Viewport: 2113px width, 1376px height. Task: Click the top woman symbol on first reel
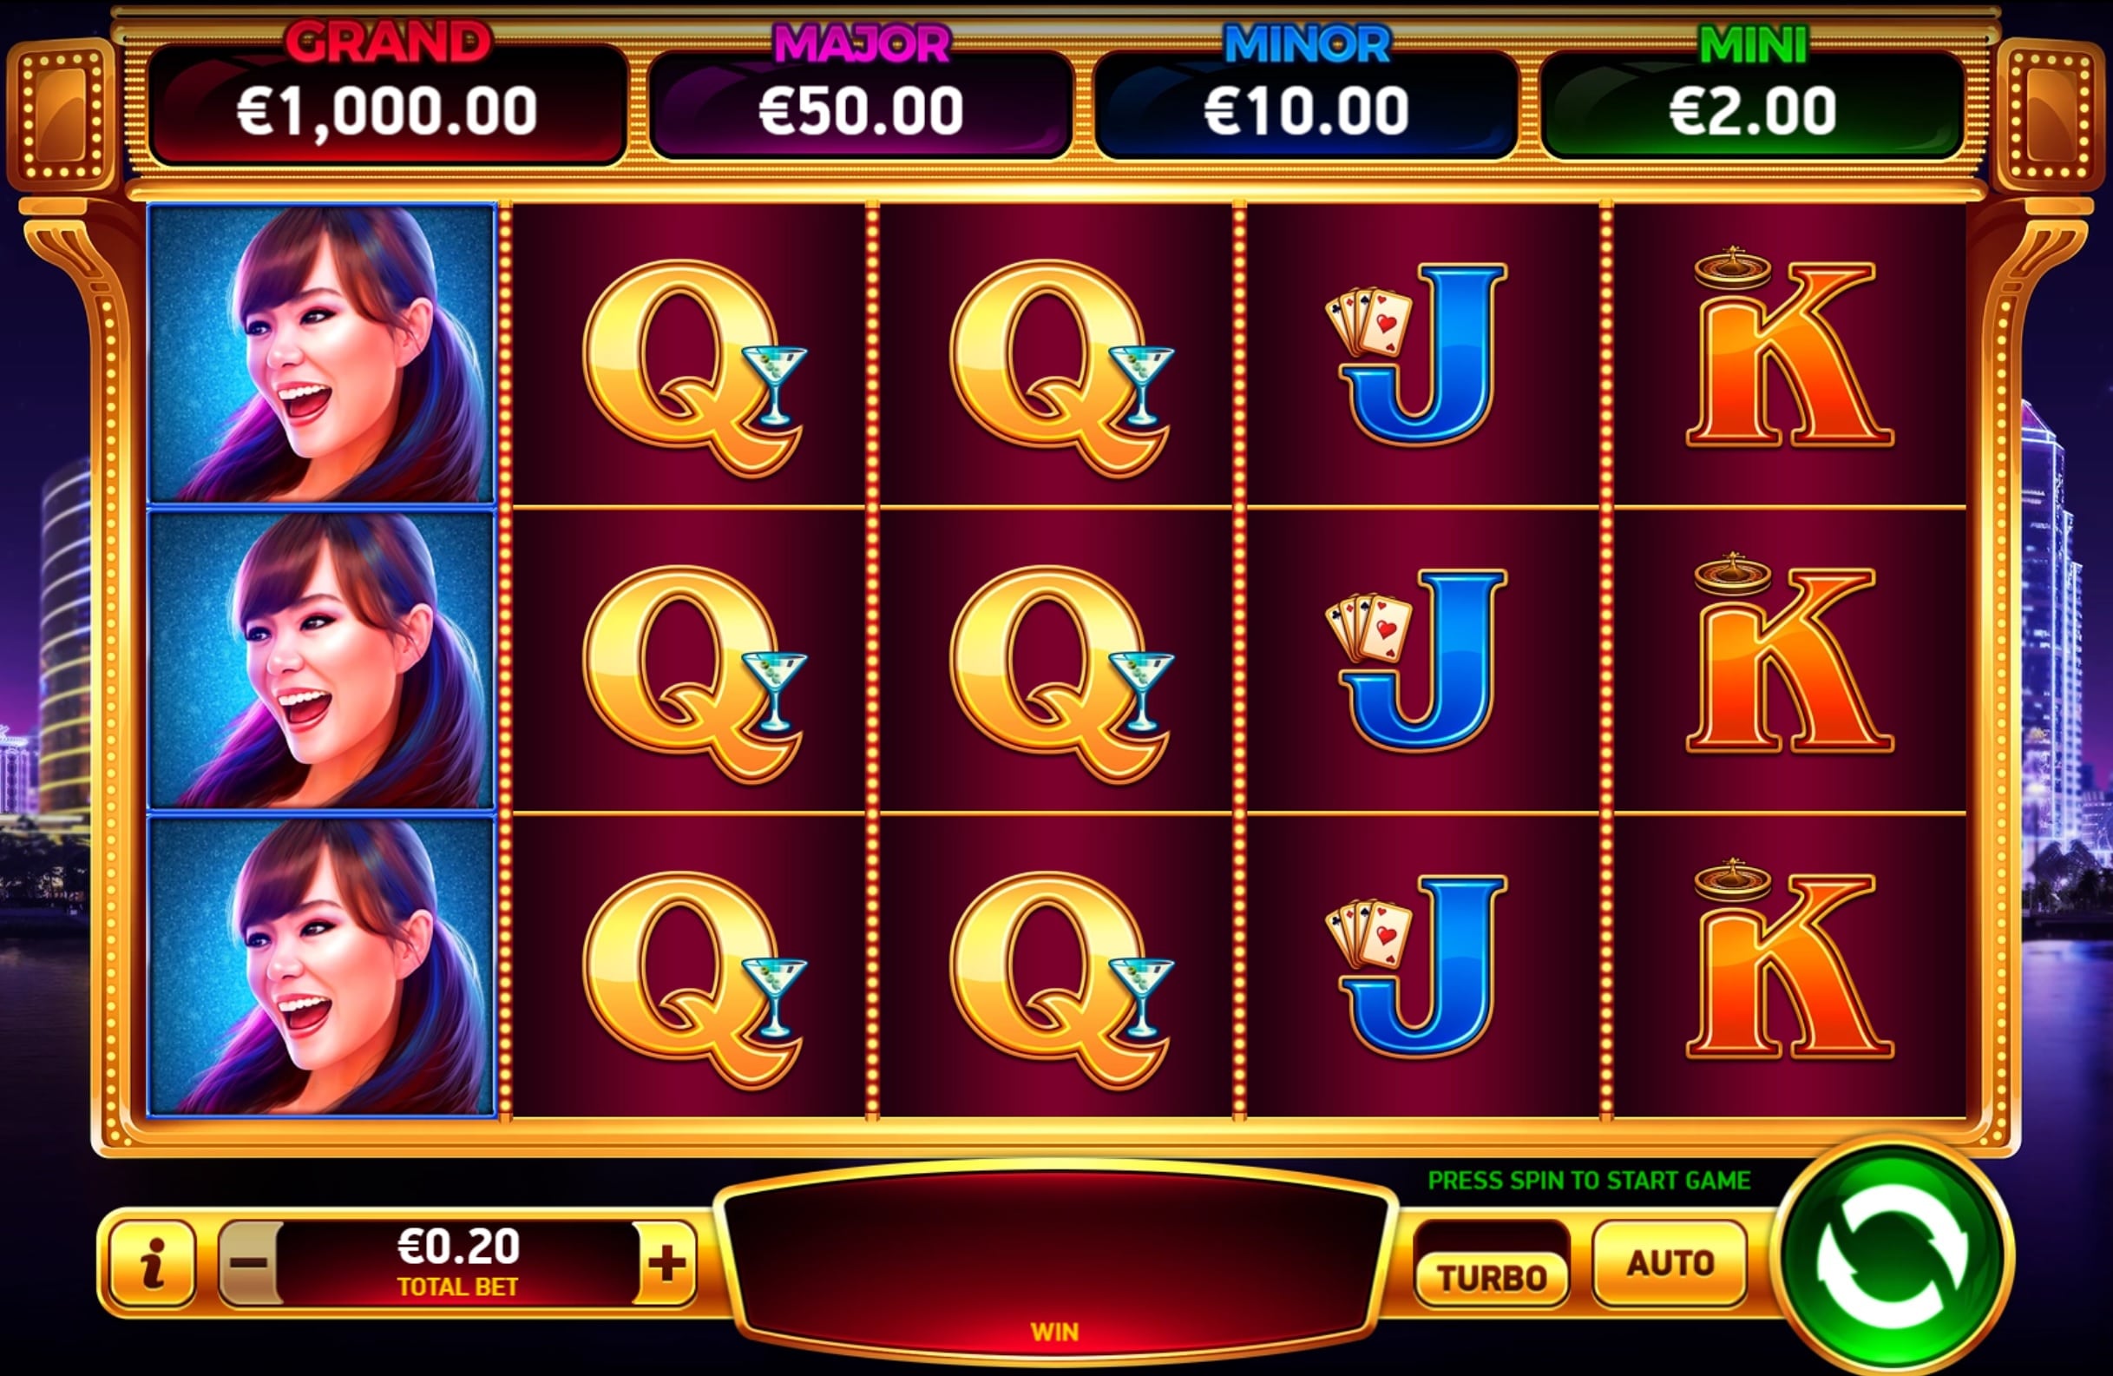tap(321, 353)
